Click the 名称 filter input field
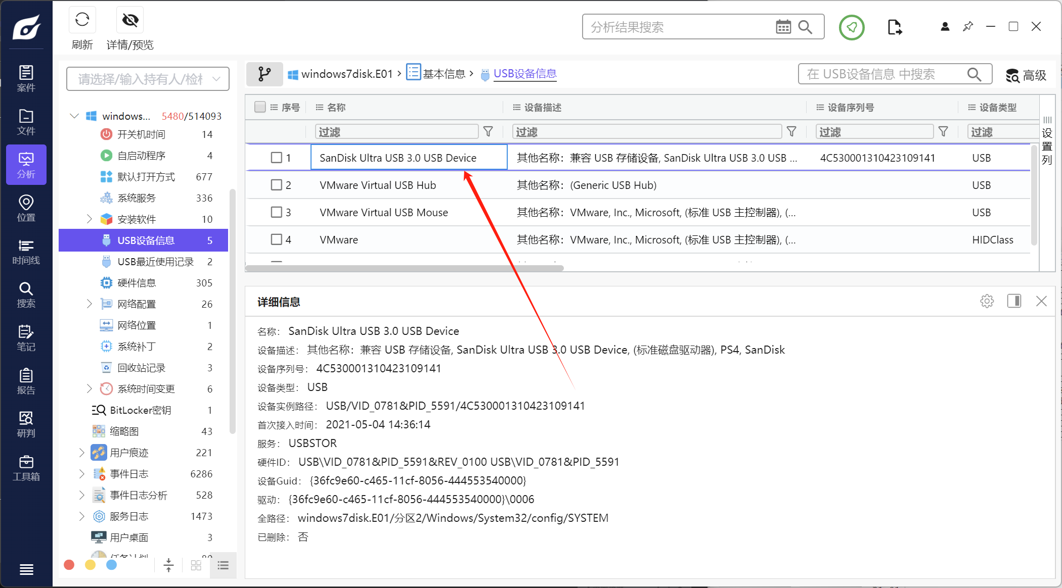Screen dimensions: 1062x588 (x=396, y=132)
